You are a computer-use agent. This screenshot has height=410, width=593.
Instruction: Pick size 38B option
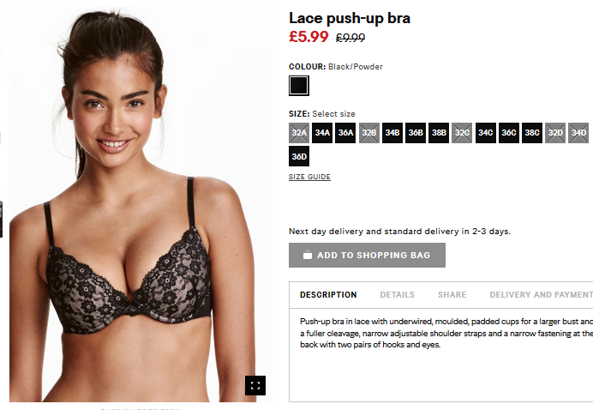click(x=439, y=133)
